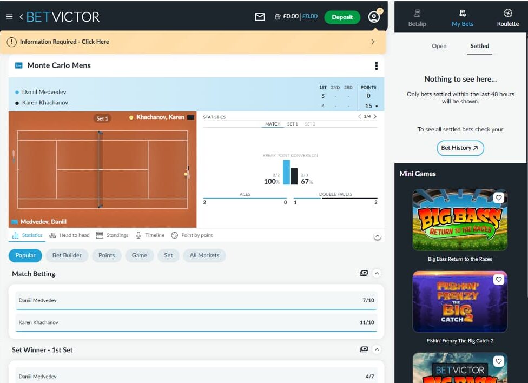This screenshot has width=528, height=383.
Task: Click the Set Winner cash out icon
Action: coord(364,349)
